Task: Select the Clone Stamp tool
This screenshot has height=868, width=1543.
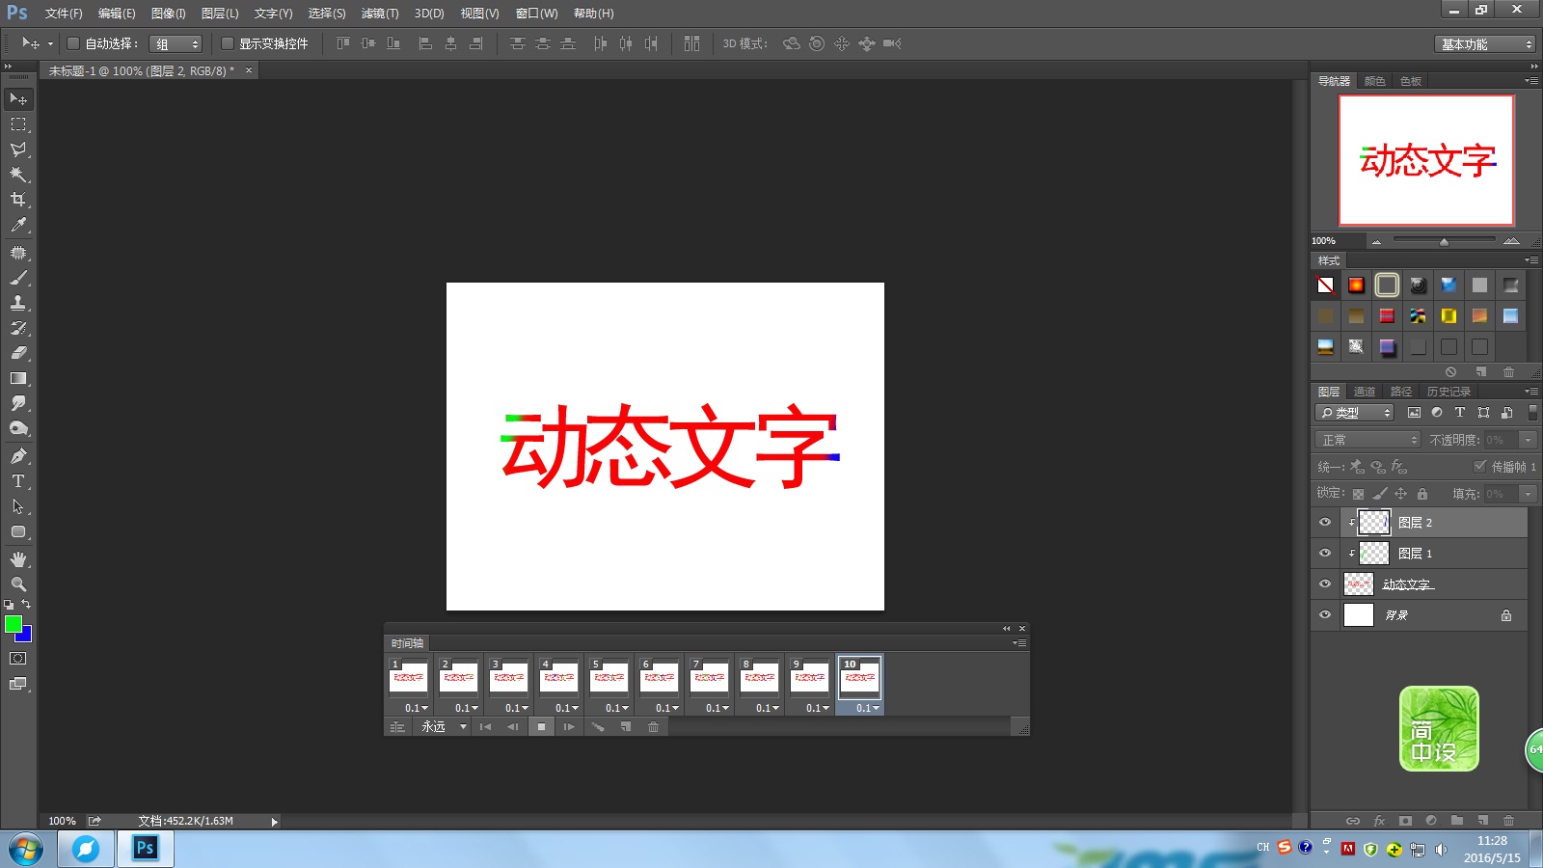Action: pyautogui.click(x=18, y=303)
